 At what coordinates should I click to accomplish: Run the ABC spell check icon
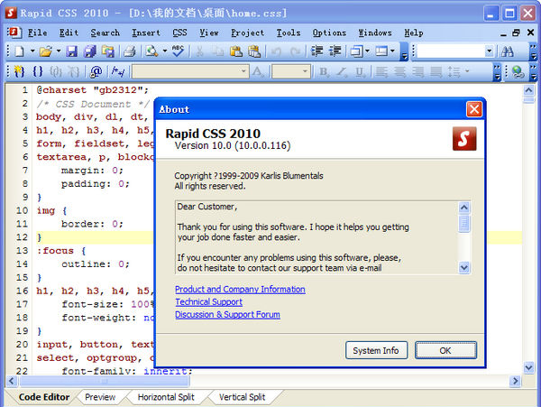178,51
